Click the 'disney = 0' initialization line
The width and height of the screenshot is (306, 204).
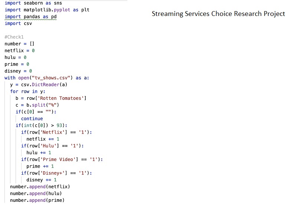(18, 71)
